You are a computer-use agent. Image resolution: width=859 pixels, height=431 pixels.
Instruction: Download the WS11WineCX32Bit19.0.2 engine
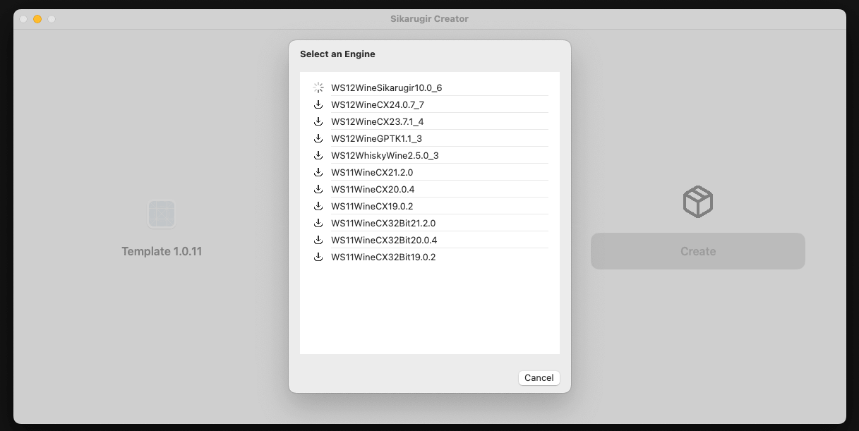(x=318, y=257)
